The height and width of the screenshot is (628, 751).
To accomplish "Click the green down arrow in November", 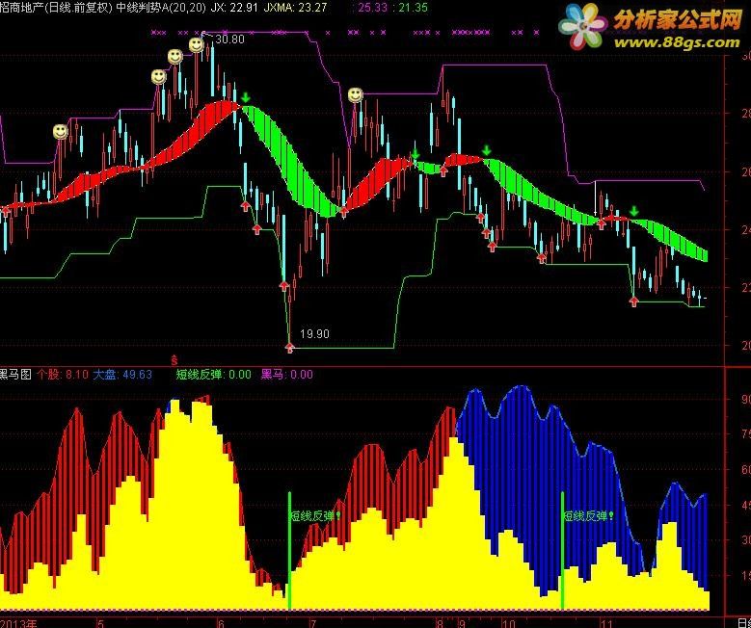I will [634, 211].
